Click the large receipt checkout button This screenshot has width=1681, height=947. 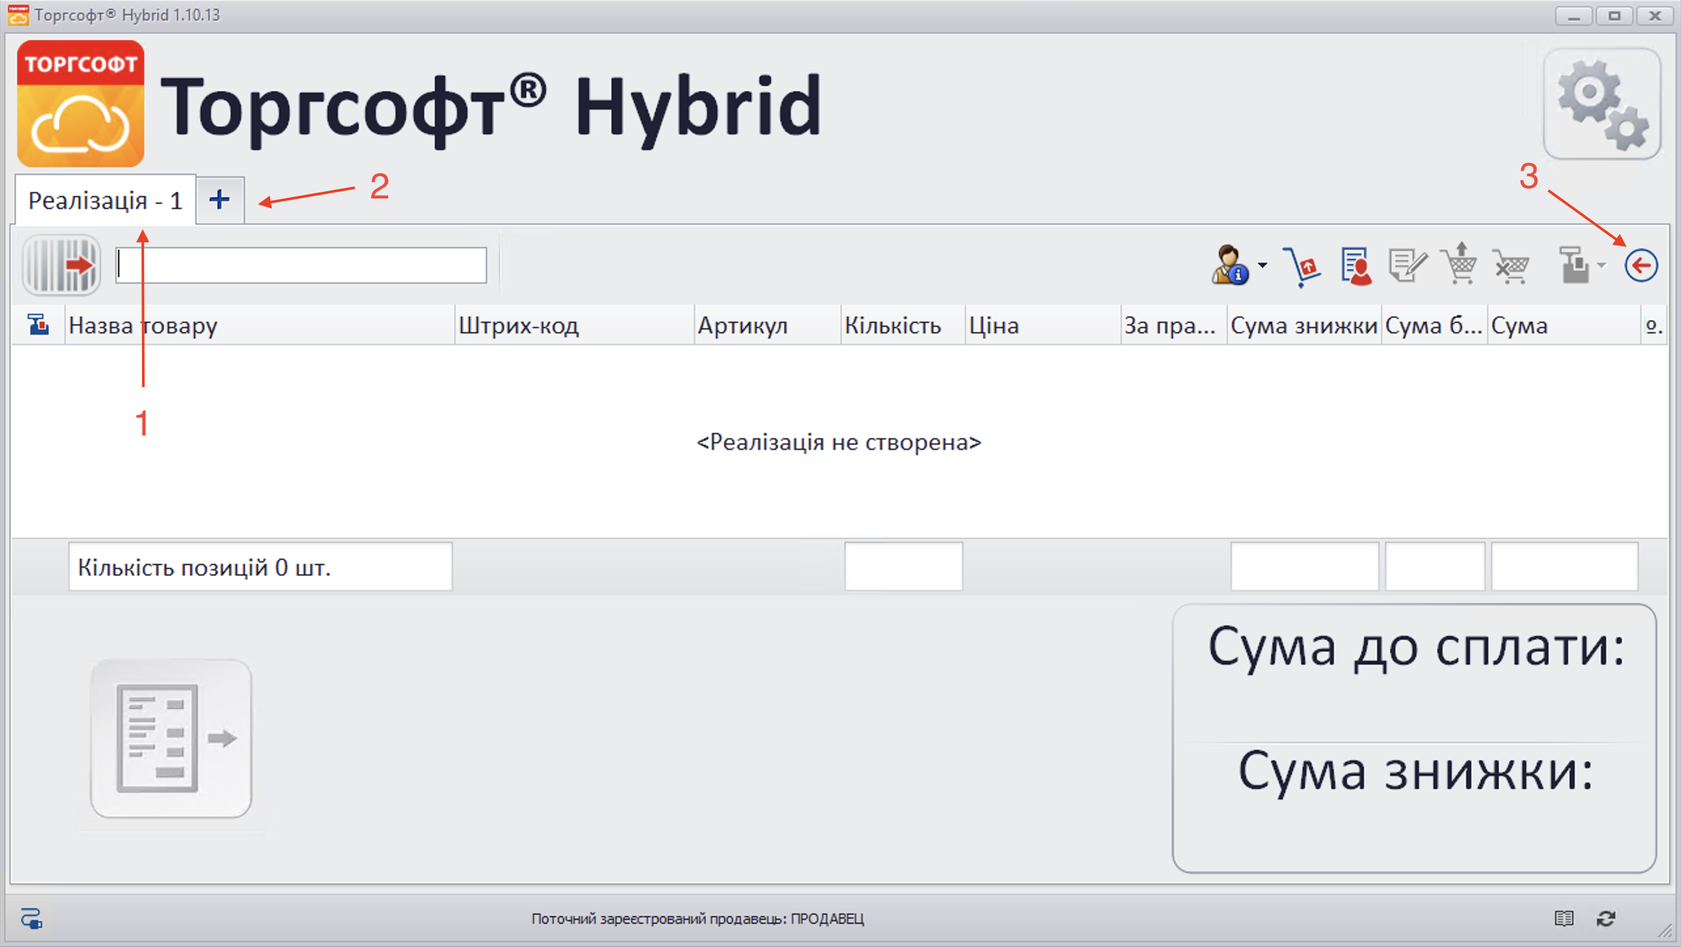point(171,738)
